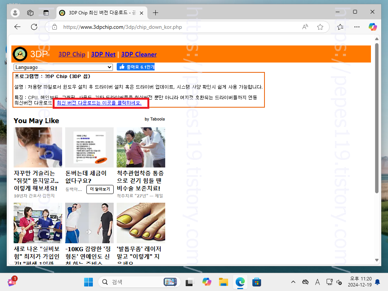Open the clock showing 오후 11:20

360,282
